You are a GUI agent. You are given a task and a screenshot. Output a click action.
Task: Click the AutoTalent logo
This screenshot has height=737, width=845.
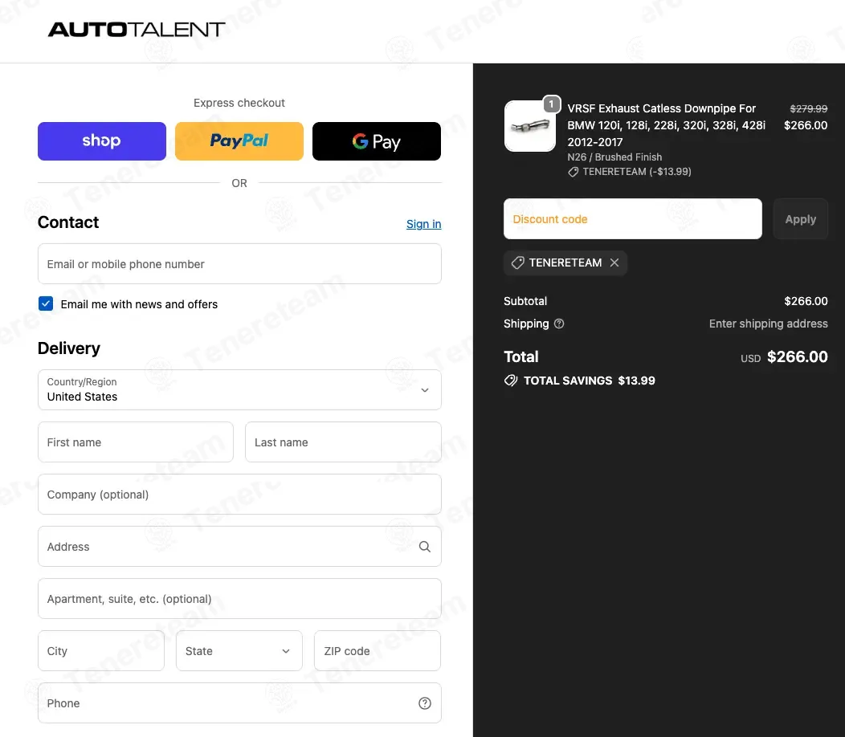coord(137,30)
